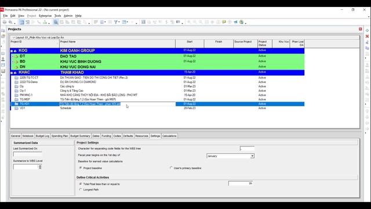Select the Project baseline radio button
371x209 pixels.
tap(81, 168)
